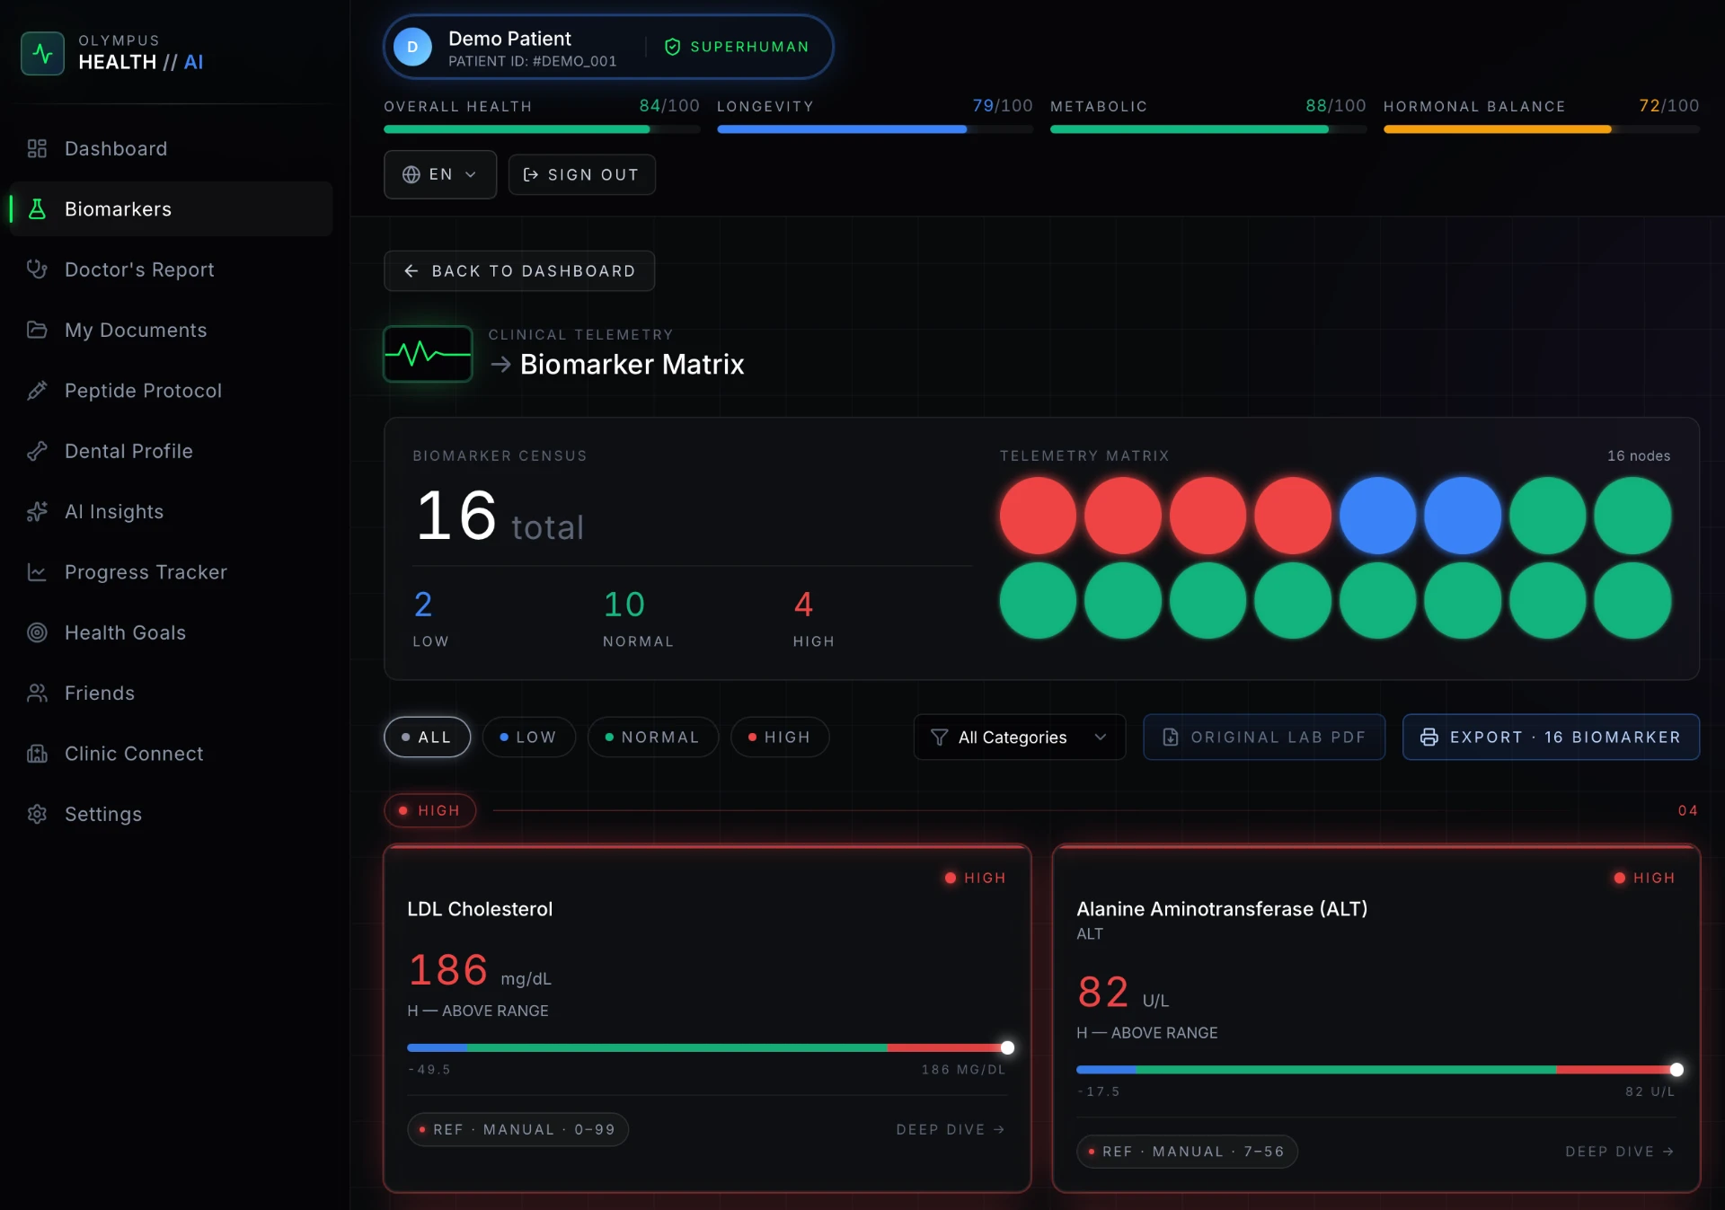The width and height of the screenshot is (1725, 1210).
Task: Select the Biomarkers flask icon
Action: point(37,209)
